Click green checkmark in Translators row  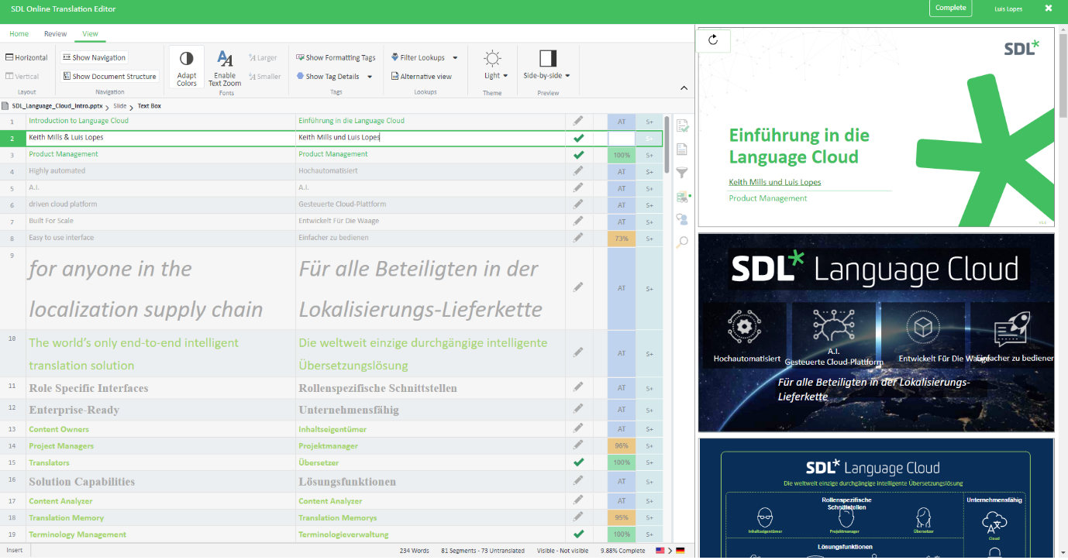click(578, 462)
